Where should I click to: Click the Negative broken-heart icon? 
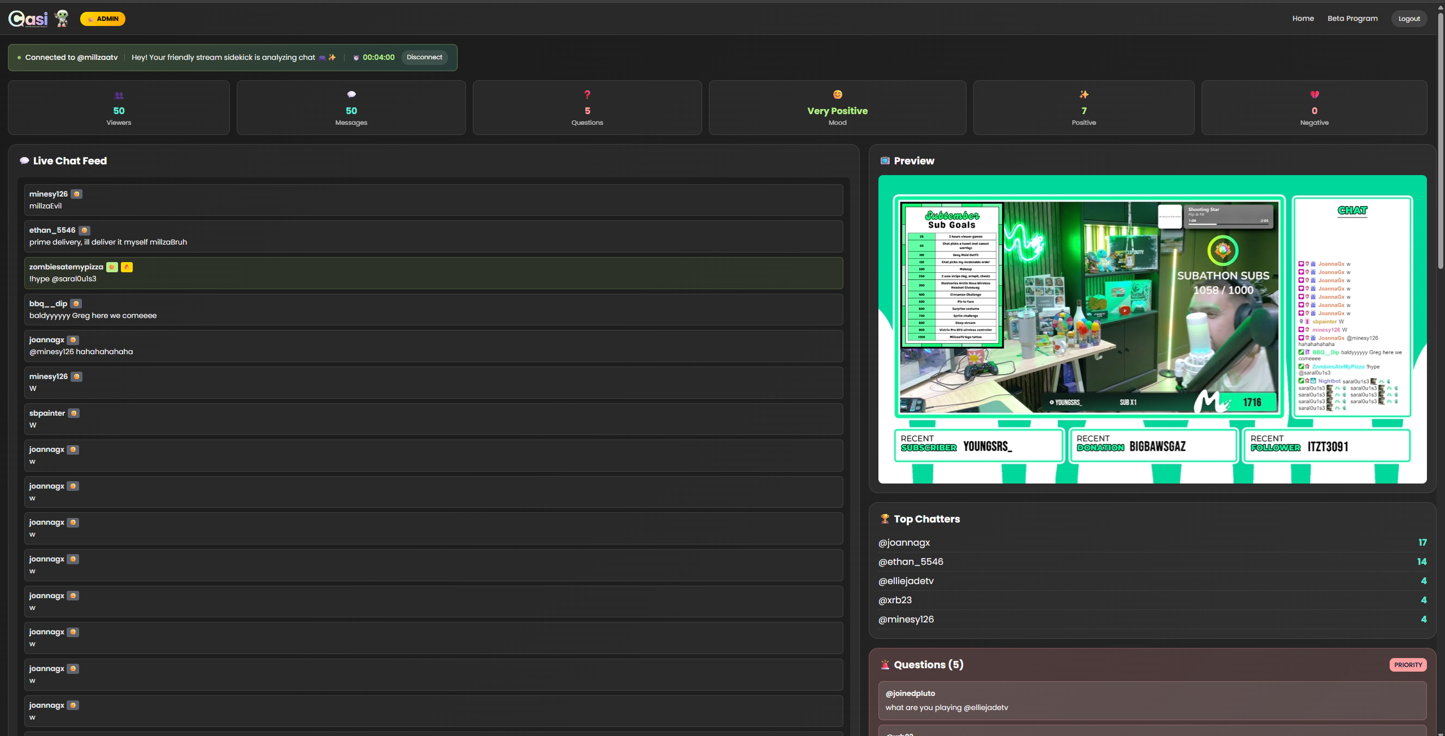pos(1315,94)
